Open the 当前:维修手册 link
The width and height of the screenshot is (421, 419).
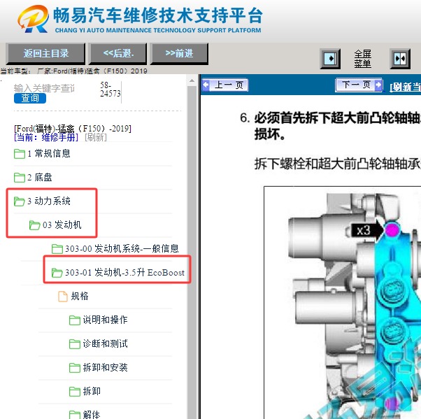point(46,138)
